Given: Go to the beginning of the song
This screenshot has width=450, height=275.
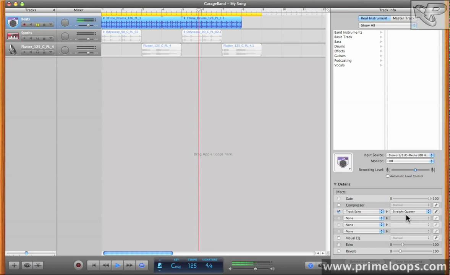Looking at the screenshot, I should (93, 265).
